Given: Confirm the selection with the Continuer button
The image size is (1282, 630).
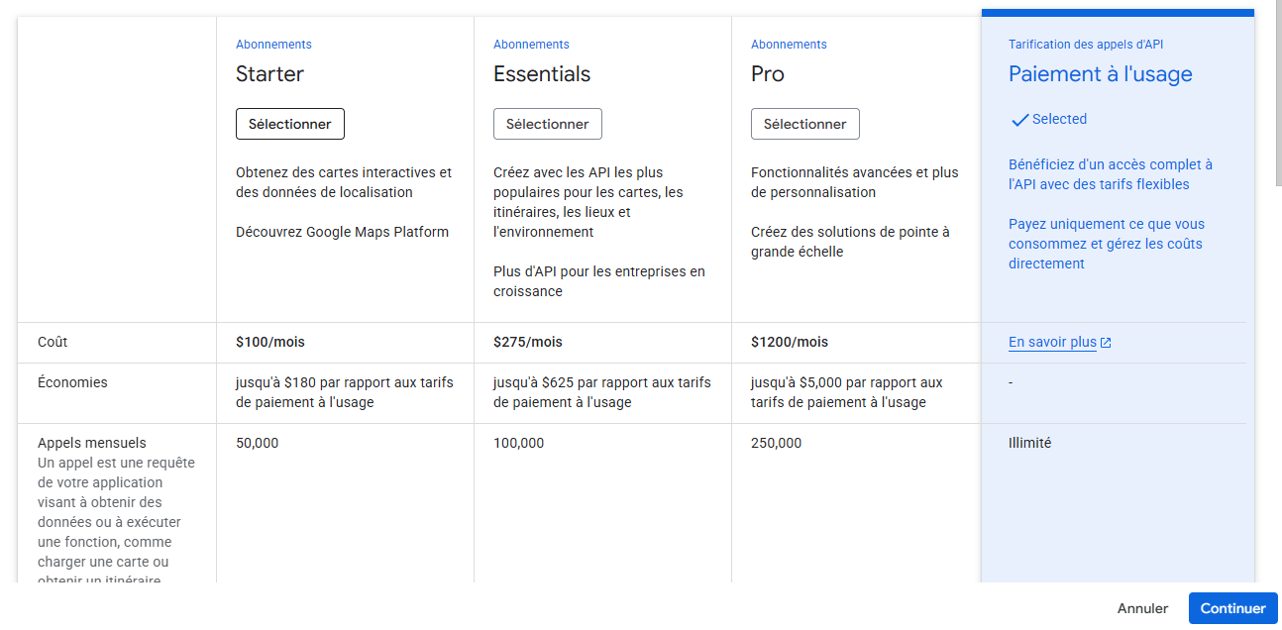Looking at the screenshot, I should (x=1232, y=607).
